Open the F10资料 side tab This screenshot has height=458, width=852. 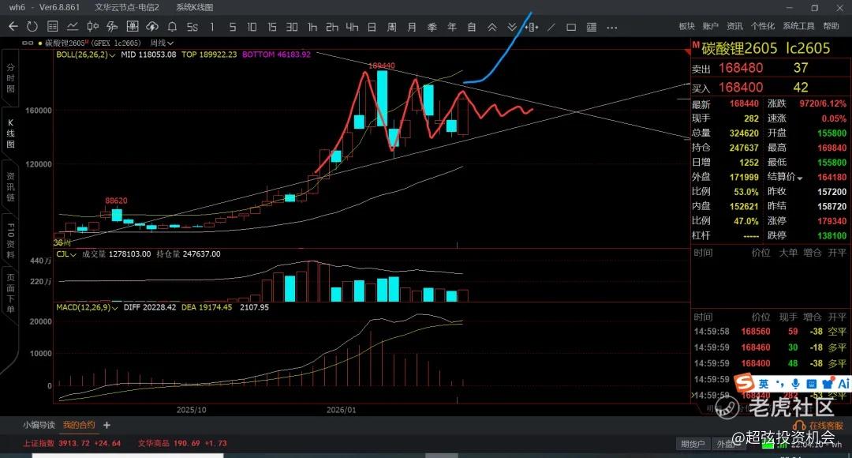pyautogui.click(x=10, y=241)
